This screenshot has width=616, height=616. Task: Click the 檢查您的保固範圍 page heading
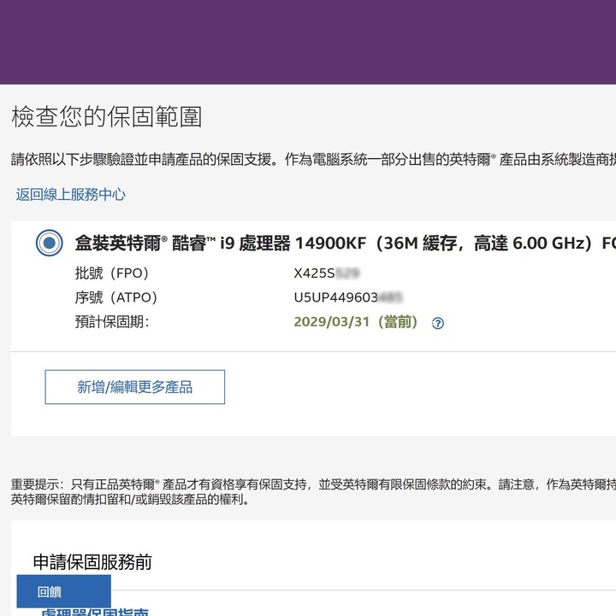[x=107, y=117]
